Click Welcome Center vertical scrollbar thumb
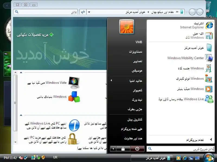The height and width of the screenshot is (162, 217). pos(15,103)
